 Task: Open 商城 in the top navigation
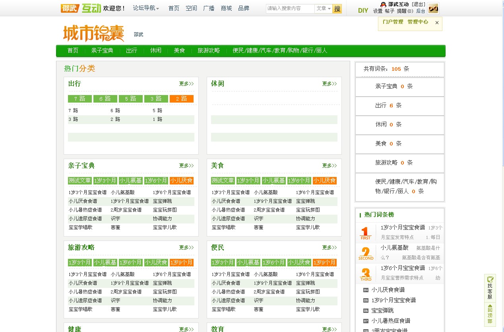pos(226,8)
